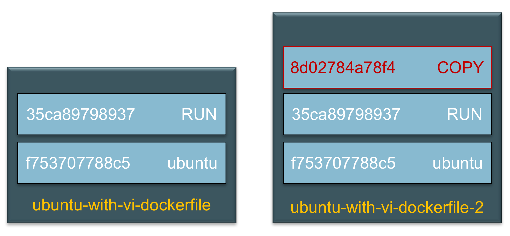Click the right image's ubuntu layer box center
The height and width of the screenshot is (236, 510).
pos(387,163)
